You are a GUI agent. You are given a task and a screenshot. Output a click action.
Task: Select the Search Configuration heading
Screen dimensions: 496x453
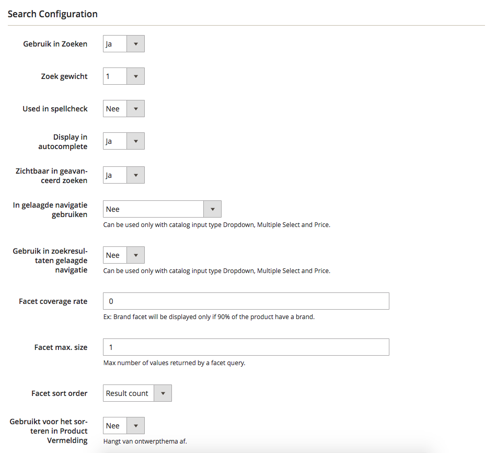(x=52, y=14)
